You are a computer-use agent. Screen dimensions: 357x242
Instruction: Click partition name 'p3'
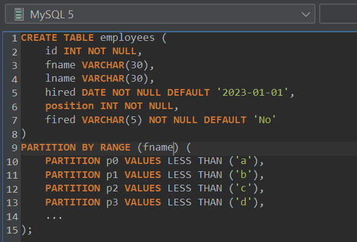pyautogui.click(x=112, y=202)
